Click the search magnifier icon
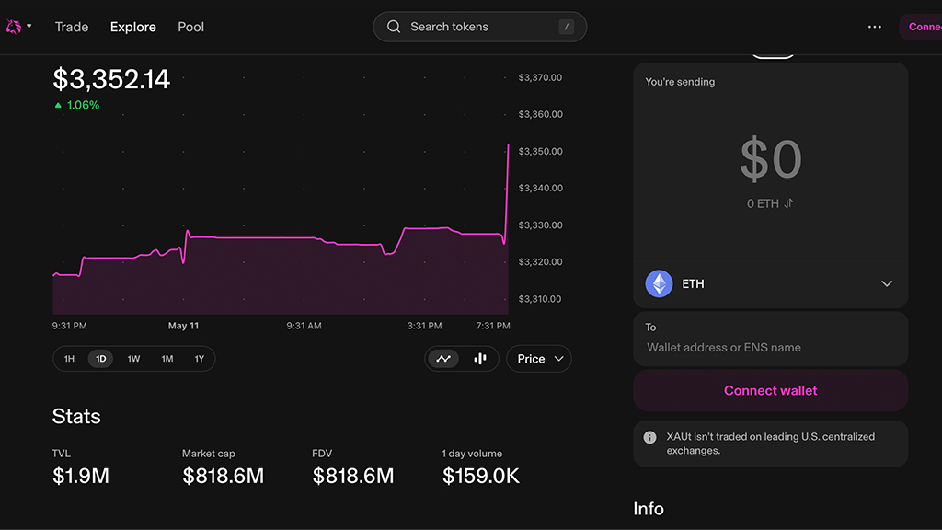 (394, 27)
